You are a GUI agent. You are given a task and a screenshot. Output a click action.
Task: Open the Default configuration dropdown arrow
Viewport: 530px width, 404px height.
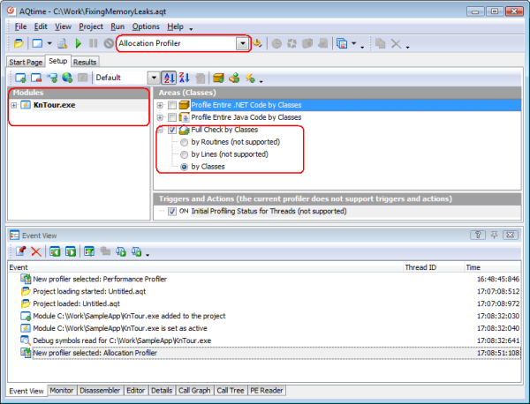click(x=154, y=78)
